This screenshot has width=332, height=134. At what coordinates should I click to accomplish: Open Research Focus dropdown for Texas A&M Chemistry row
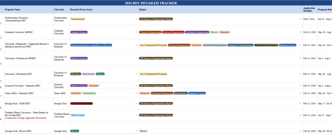pyautogui.click(x=136, y=93)
